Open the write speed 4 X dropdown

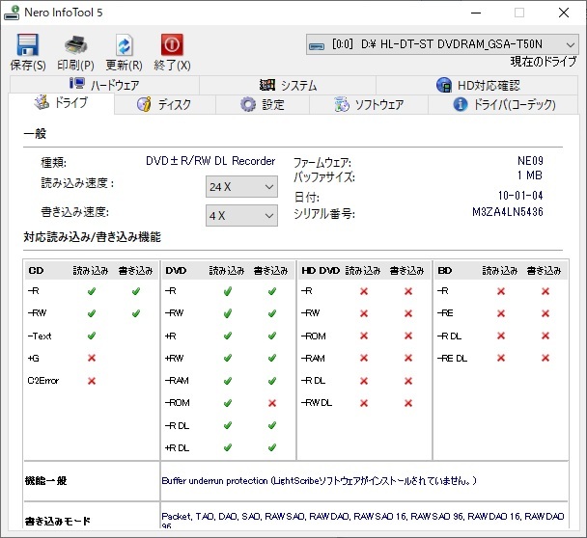click(x=241, y=215)
